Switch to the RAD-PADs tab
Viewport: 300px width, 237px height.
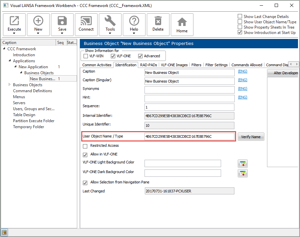(149, 65)
